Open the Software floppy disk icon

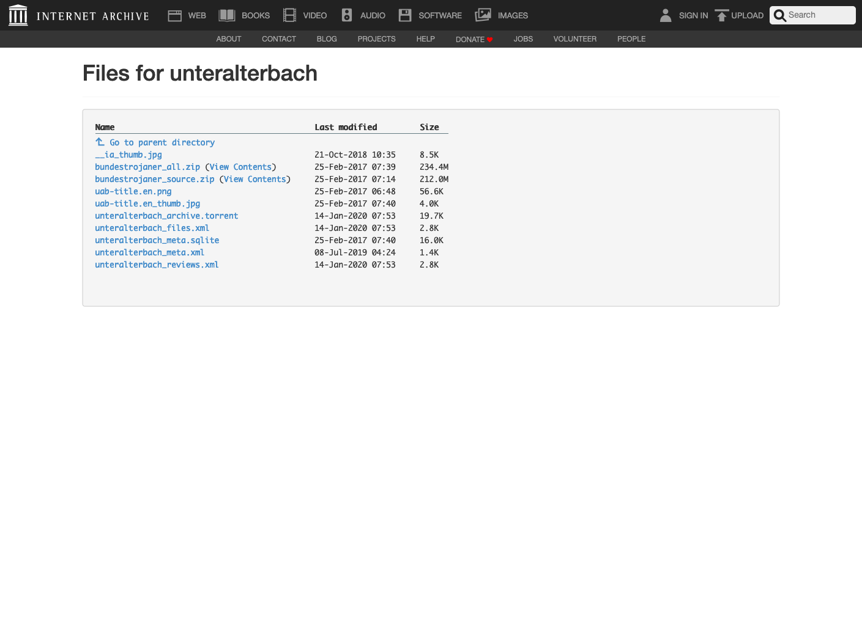405,15
